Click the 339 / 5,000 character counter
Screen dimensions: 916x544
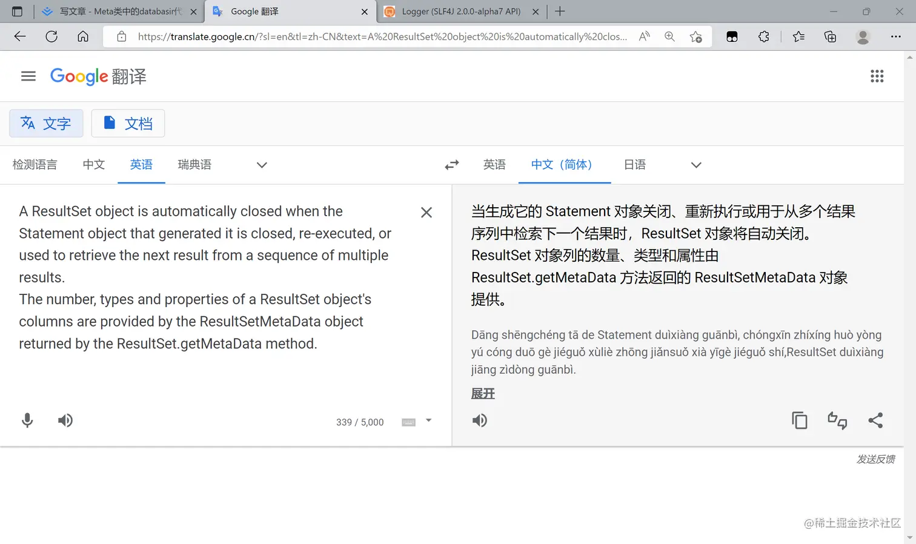(x=360, y=422)
